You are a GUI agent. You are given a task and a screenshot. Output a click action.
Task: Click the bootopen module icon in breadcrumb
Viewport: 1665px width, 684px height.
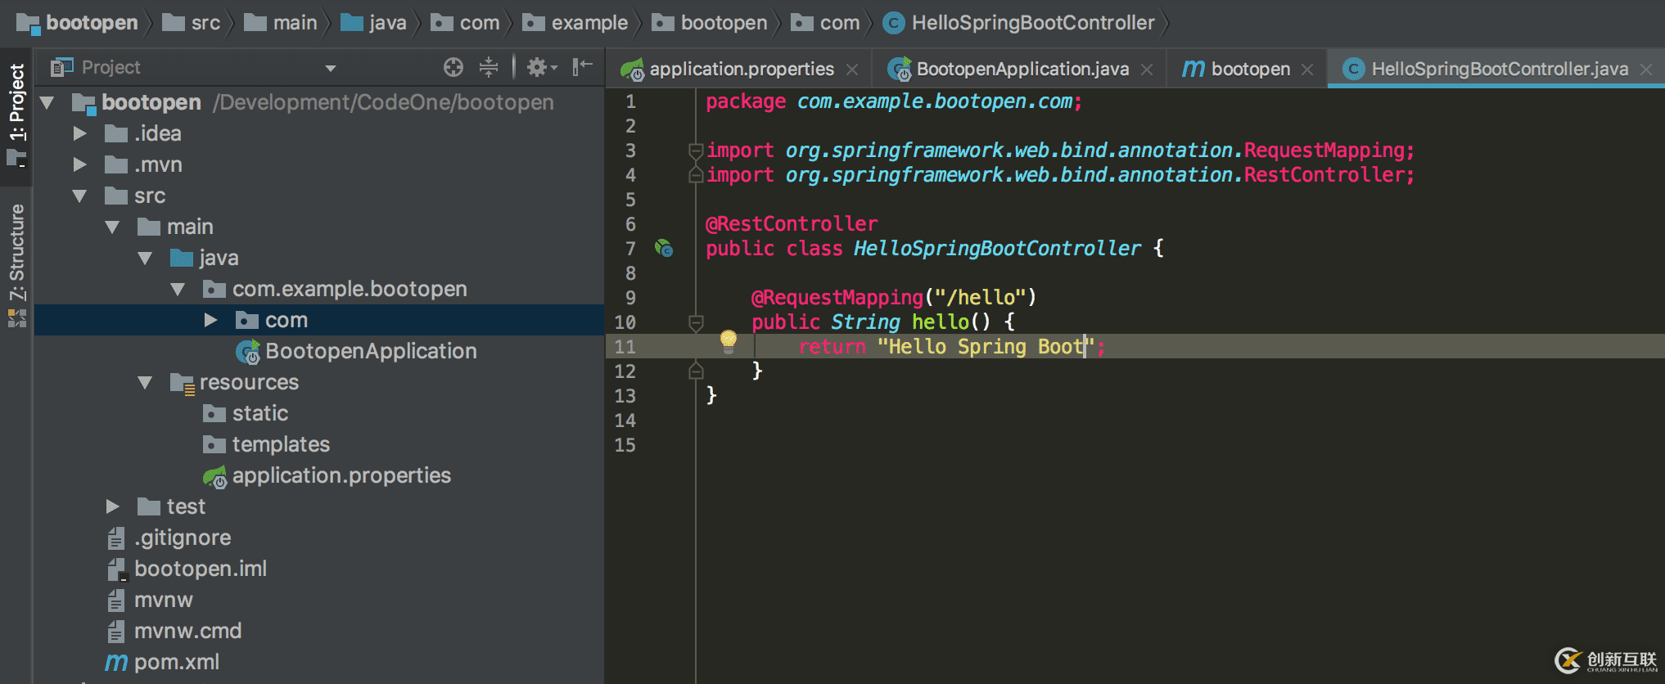(x=28, y=24)
